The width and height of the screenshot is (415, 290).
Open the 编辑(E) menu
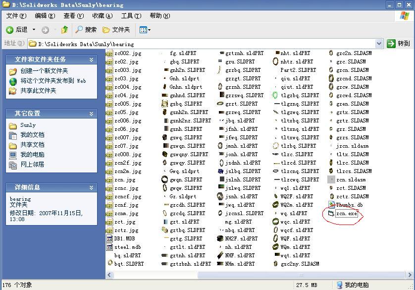click(x=45, y=16)
